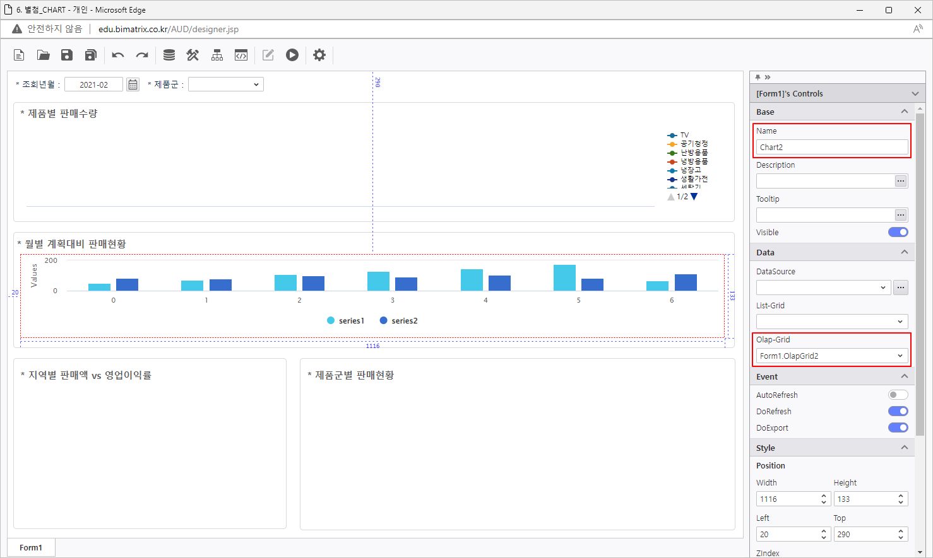The width and height of the screenshot is (933, 558).
Task: Switch to the Form1 tab
Action: tap(31, 547)
